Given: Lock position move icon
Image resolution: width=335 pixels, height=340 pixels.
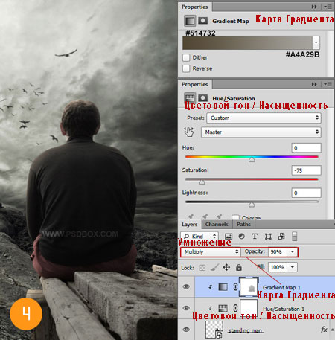Looking at the screenshot, I should point(226,267).
